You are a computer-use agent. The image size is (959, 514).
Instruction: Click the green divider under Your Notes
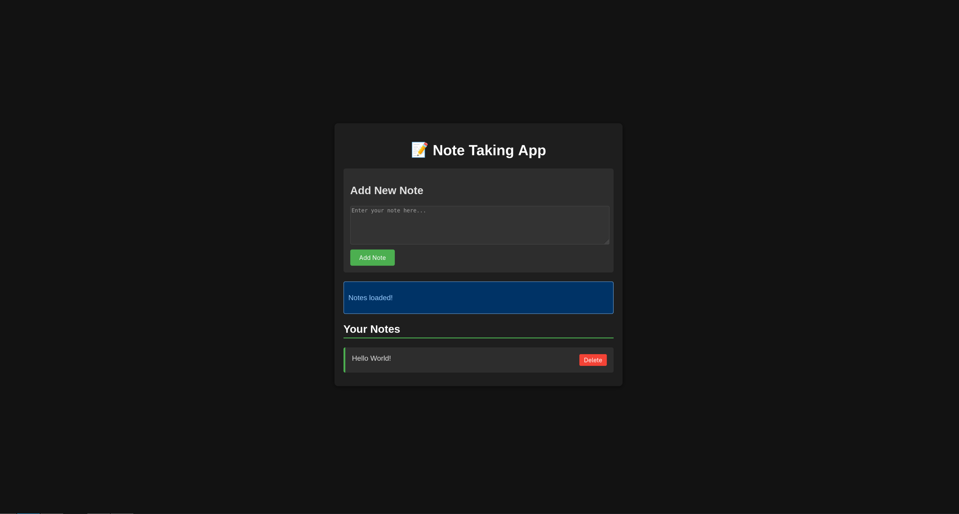click(x=478, y=338)
